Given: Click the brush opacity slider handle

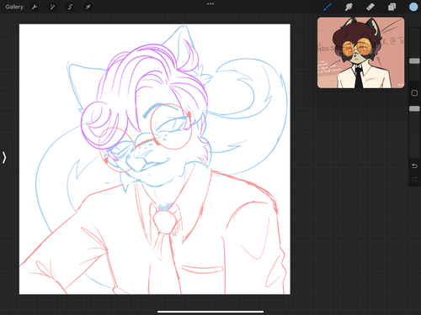Looking at the screenshot, I should point(414,108).
